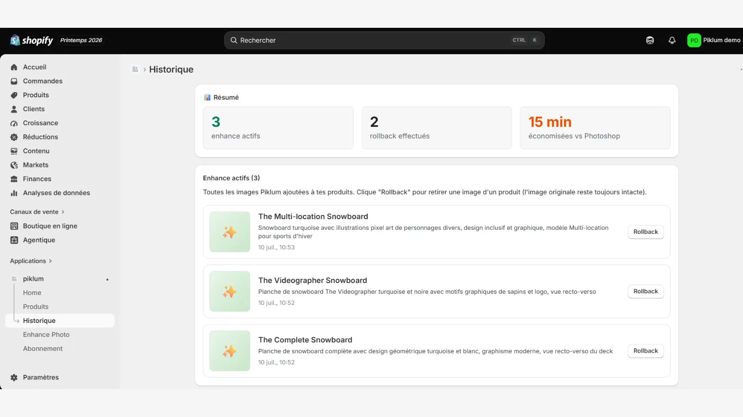Click the "Enhance actifs (3)" heading
This screenshot has height=417, width=743.
(x=231, y=178)
